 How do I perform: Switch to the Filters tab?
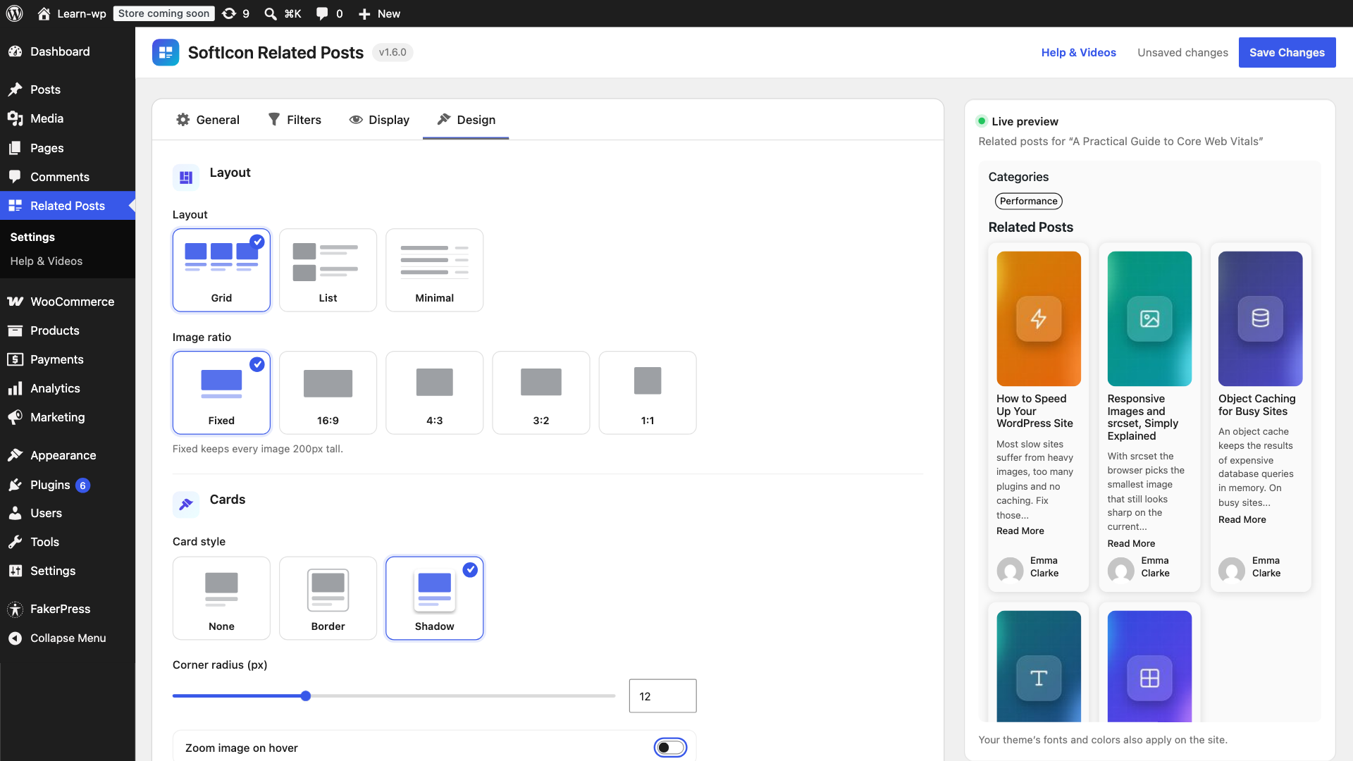[x=295, y=120]
